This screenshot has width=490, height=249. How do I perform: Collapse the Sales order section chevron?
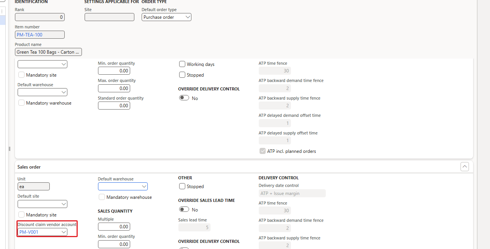tap(464, 167)
